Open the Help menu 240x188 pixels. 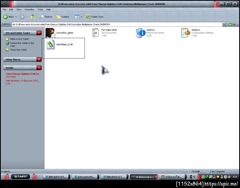point(48,10)
